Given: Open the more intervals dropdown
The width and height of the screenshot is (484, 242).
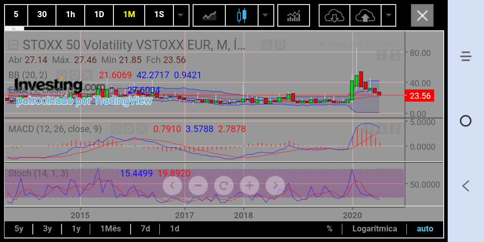Looking at the screenshot, I should [x=181, y=15].
